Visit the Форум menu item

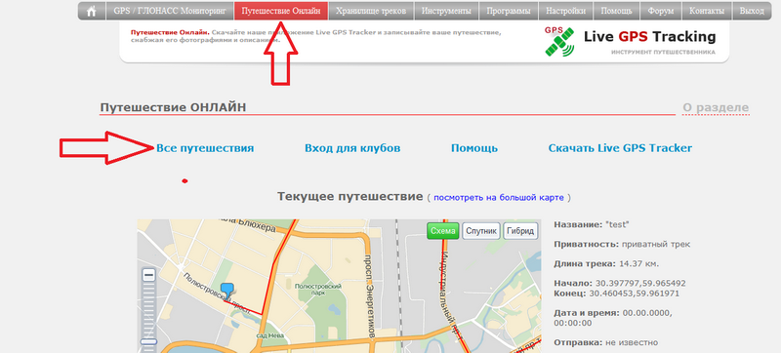tap(661, 11)
